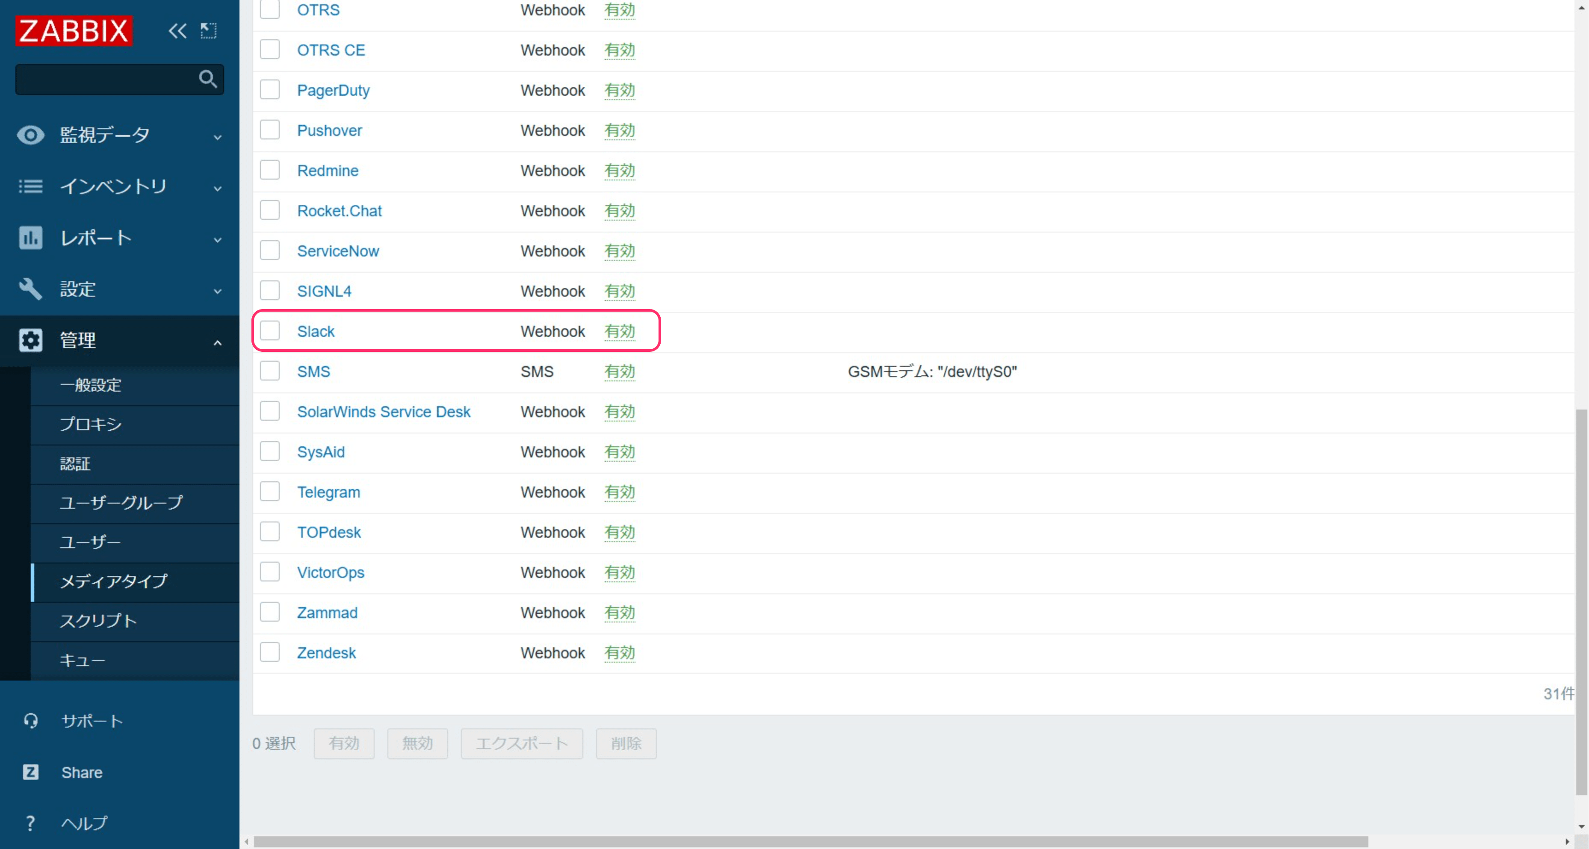
Task: Collapse the sidebar with double-chevron icon
Action: 177,31
